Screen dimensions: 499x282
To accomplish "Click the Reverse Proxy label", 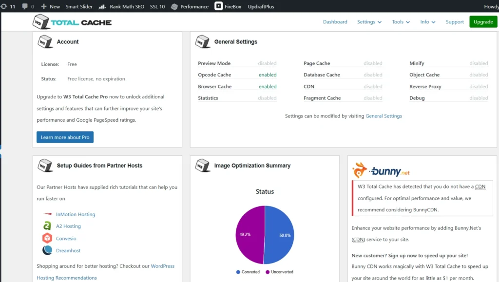I will click(425, 87).
